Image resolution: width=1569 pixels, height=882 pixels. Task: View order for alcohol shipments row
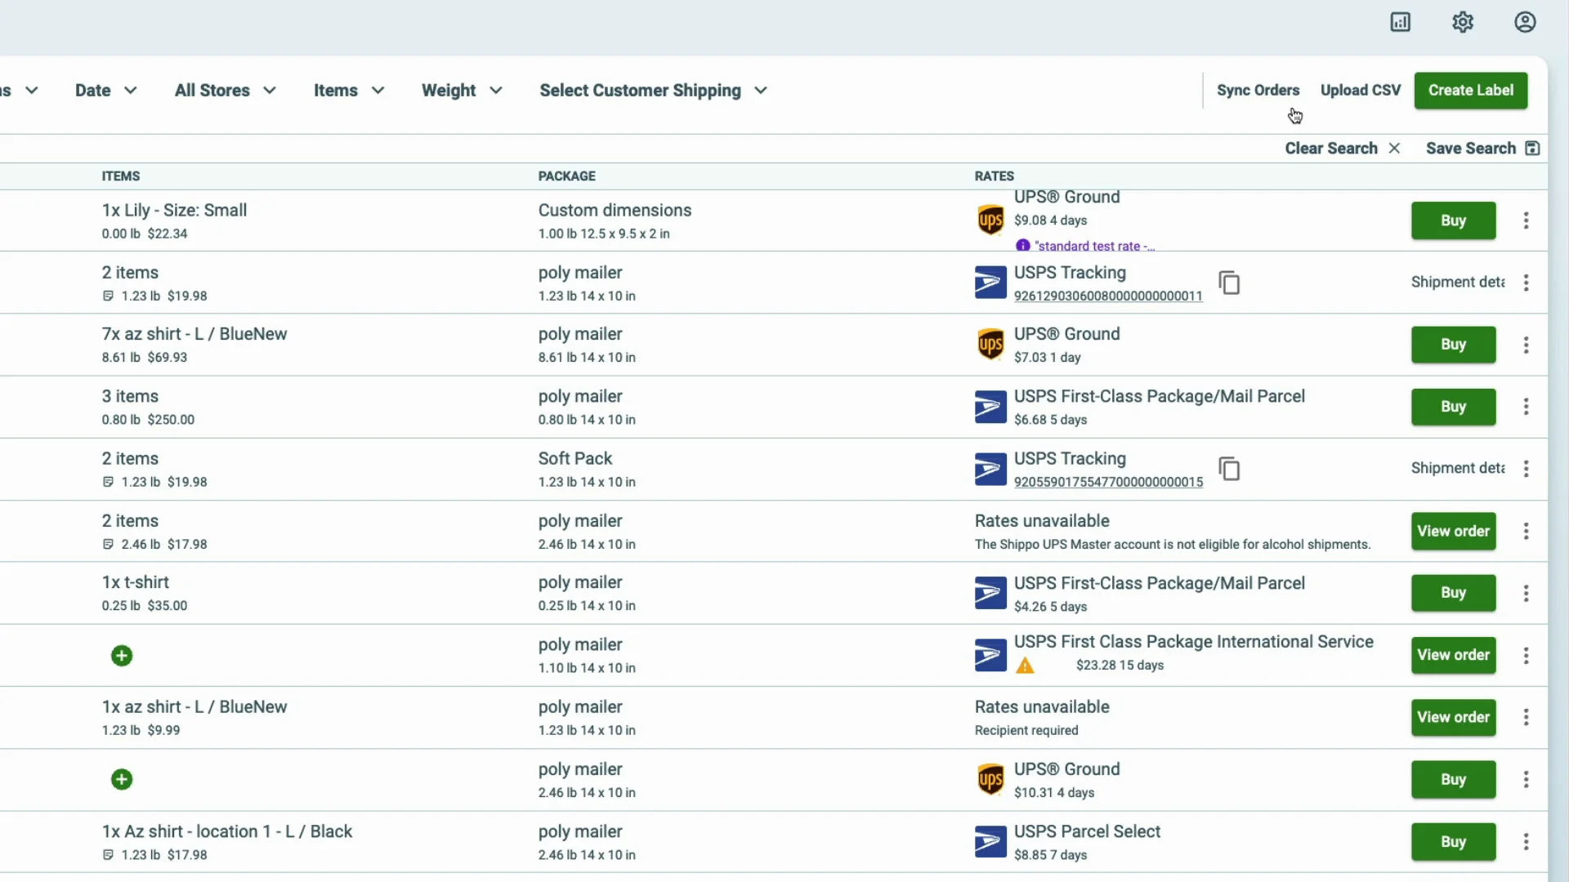[x=1453, y=532]
